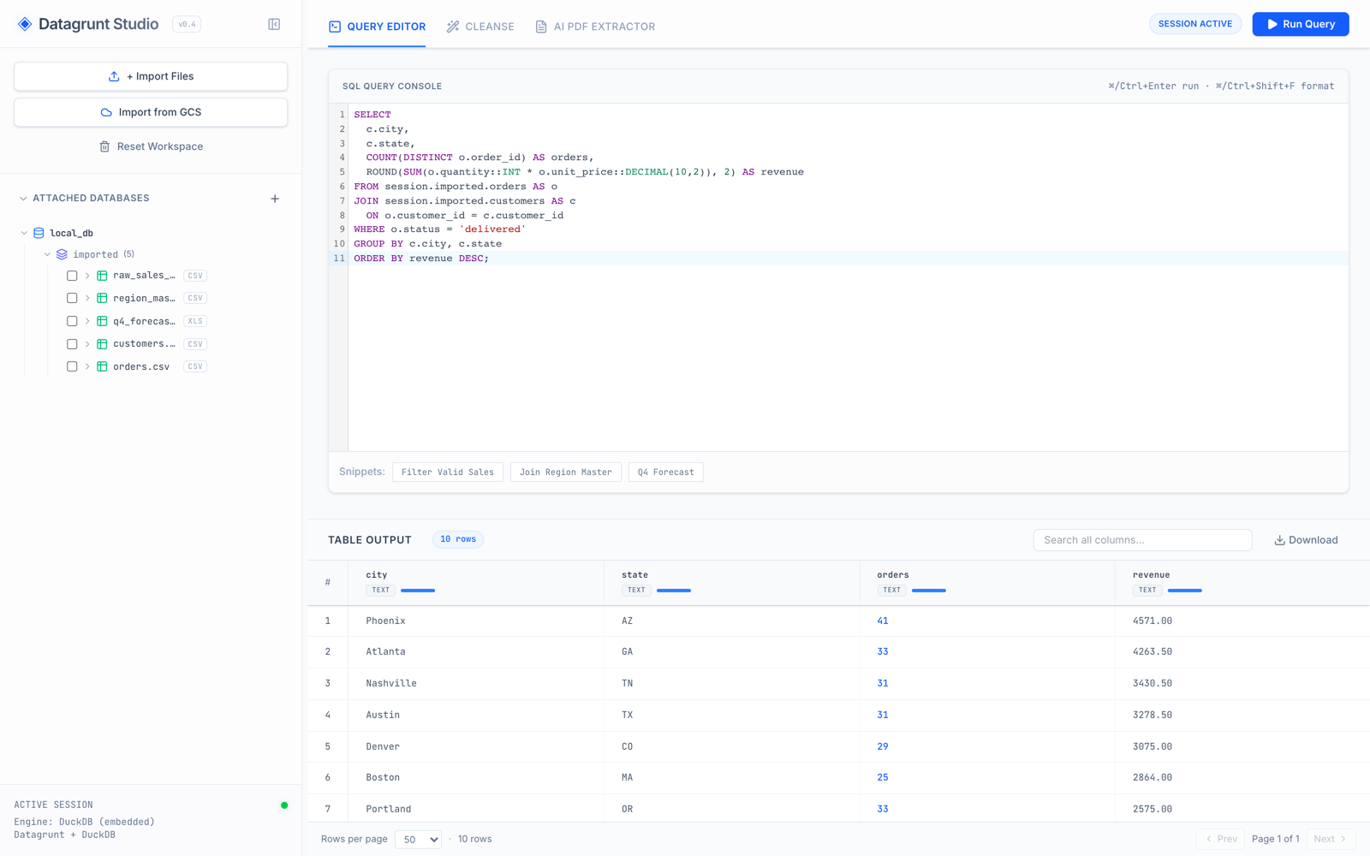The height and width of the screenshot is (856, 1370).
Task: Click the revenue column fill bar
Action: point(1185,591)
